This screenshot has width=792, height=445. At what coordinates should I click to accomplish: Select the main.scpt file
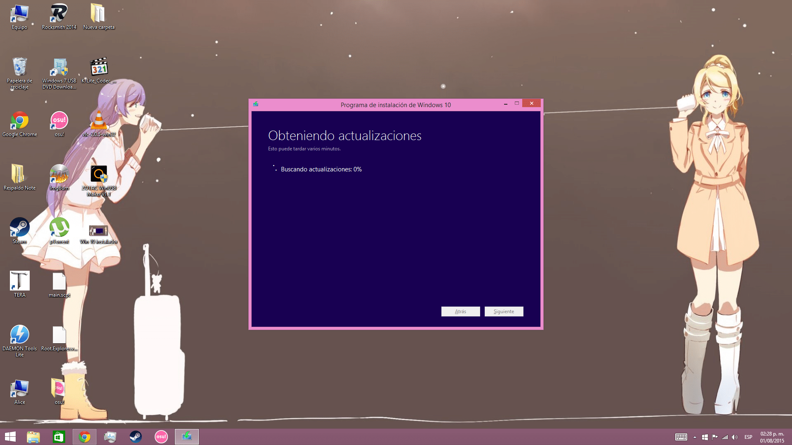tap(59, 284)
